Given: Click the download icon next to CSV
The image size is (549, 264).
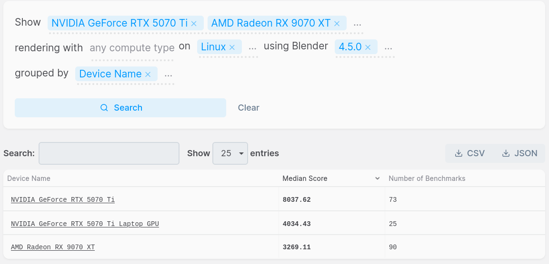Looking at the screenshot, I should click(459, 153).
